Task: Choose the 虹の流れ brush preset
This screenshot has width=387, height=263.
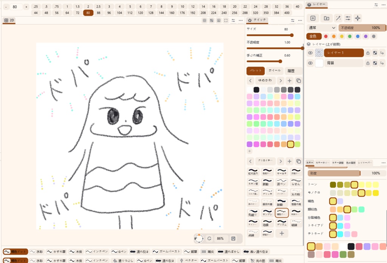Action: coord(253,172)
